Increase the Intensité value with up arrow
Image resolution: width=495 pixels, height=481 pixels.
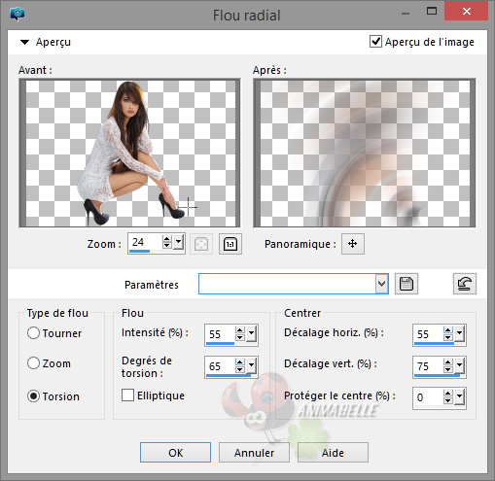240,330
